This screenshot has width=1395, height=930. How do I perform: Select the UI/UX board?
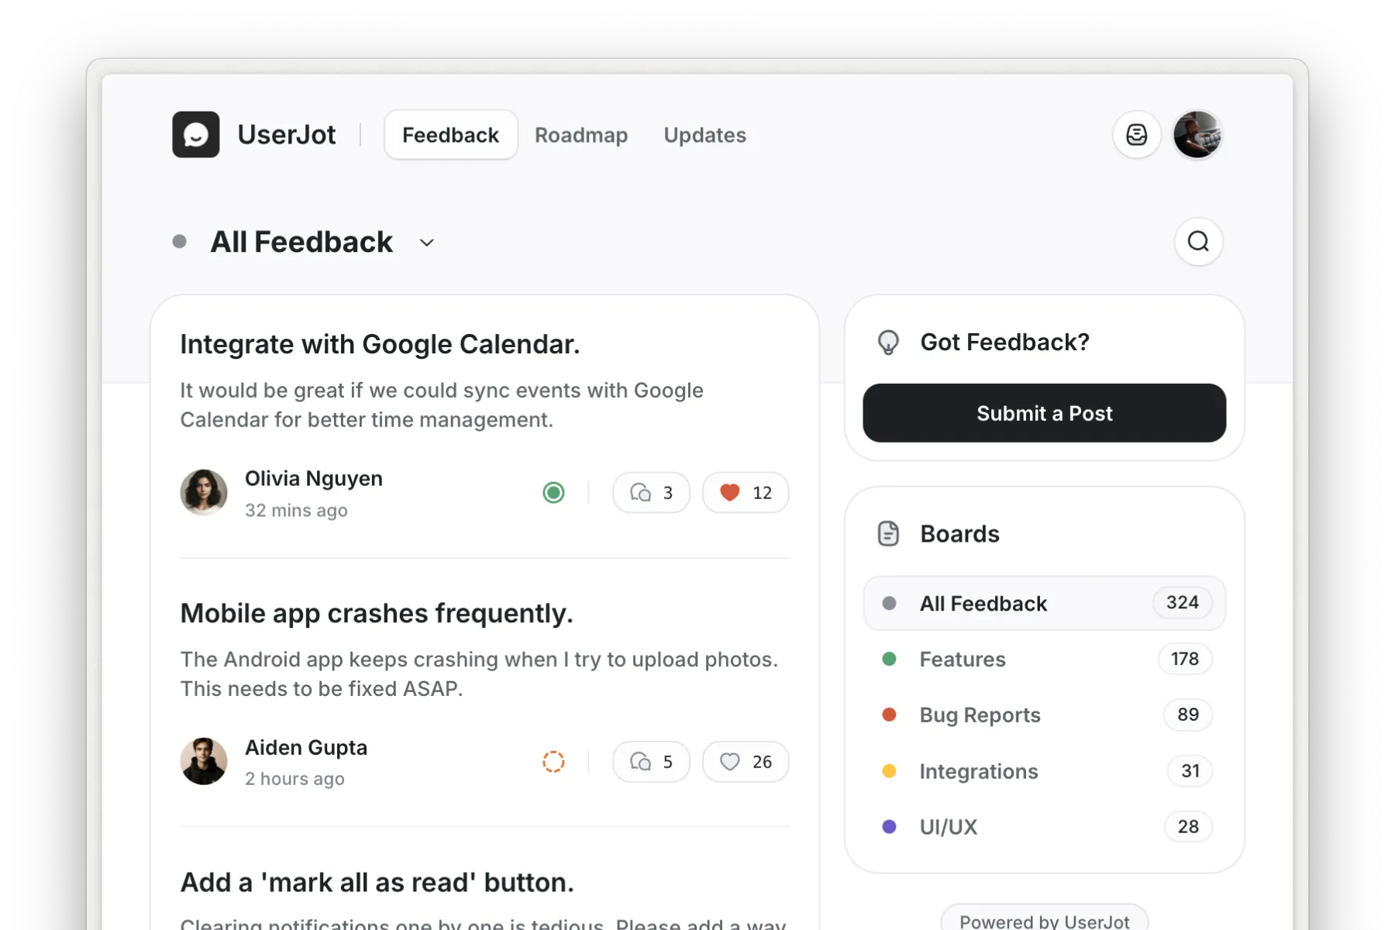1044,827
